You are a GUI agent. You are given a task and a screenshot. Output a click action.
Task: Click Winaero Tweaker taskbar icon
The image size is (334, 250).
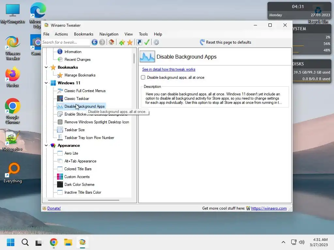[83, 242]
